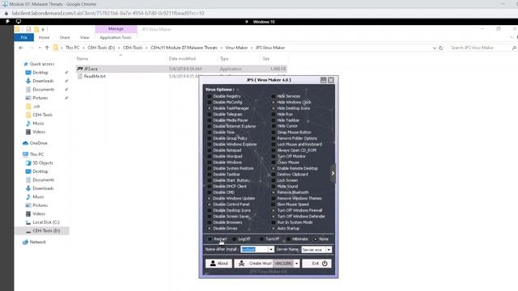
Task: Click the lightning bolt icon in lab bar
Action: (7, 22)
